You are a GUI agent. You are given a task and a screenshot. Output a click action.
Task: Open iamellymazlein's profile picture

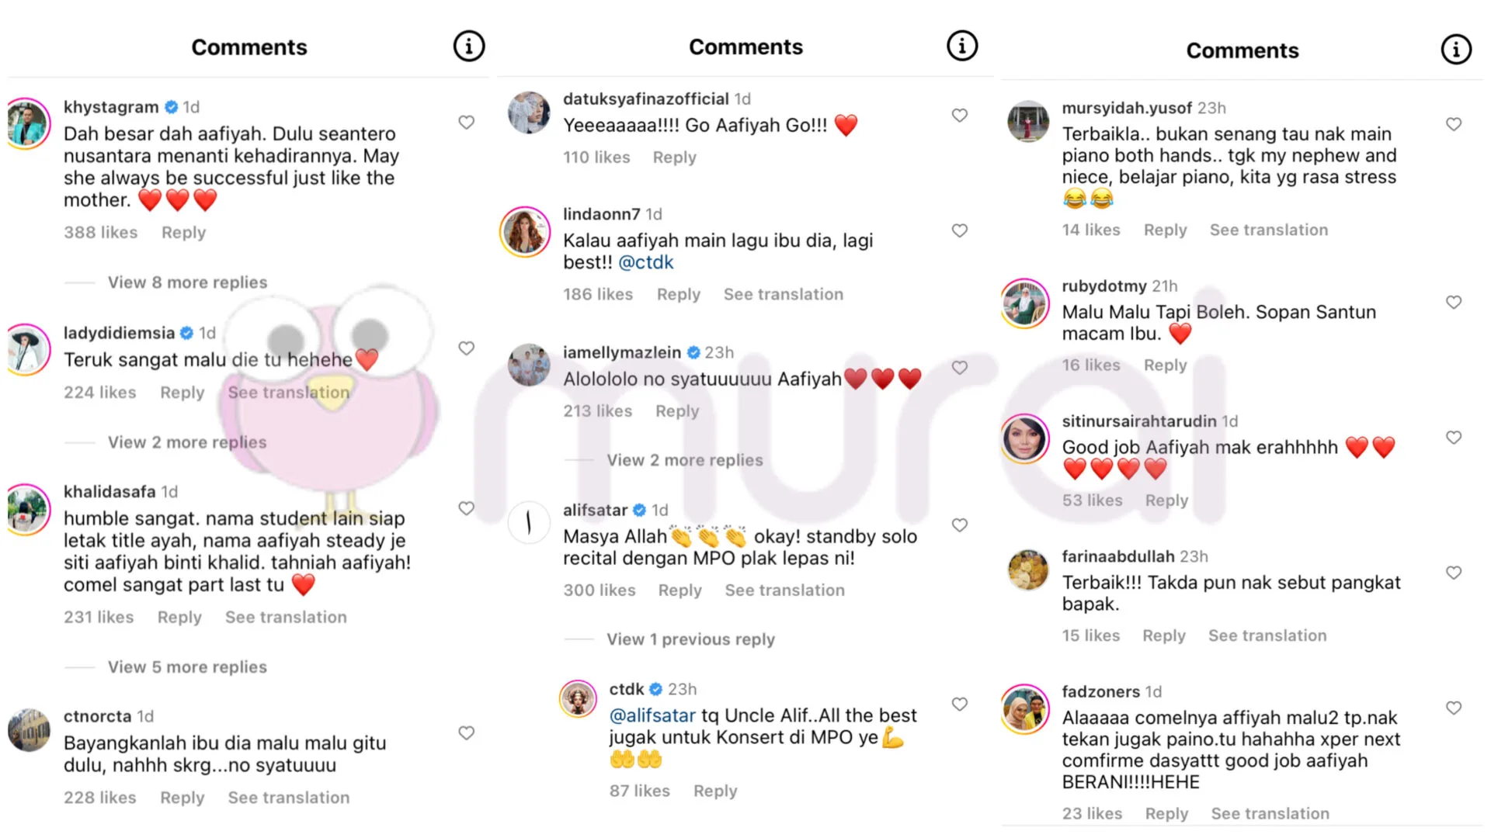528,365
